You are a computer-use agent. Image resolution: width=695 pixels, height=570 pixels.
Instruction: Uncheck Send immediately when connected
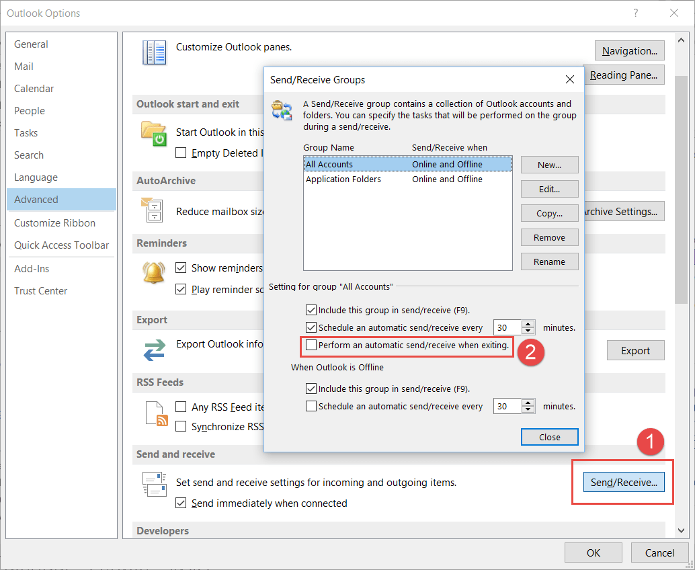pyautogui.click(x=181, y=503)
